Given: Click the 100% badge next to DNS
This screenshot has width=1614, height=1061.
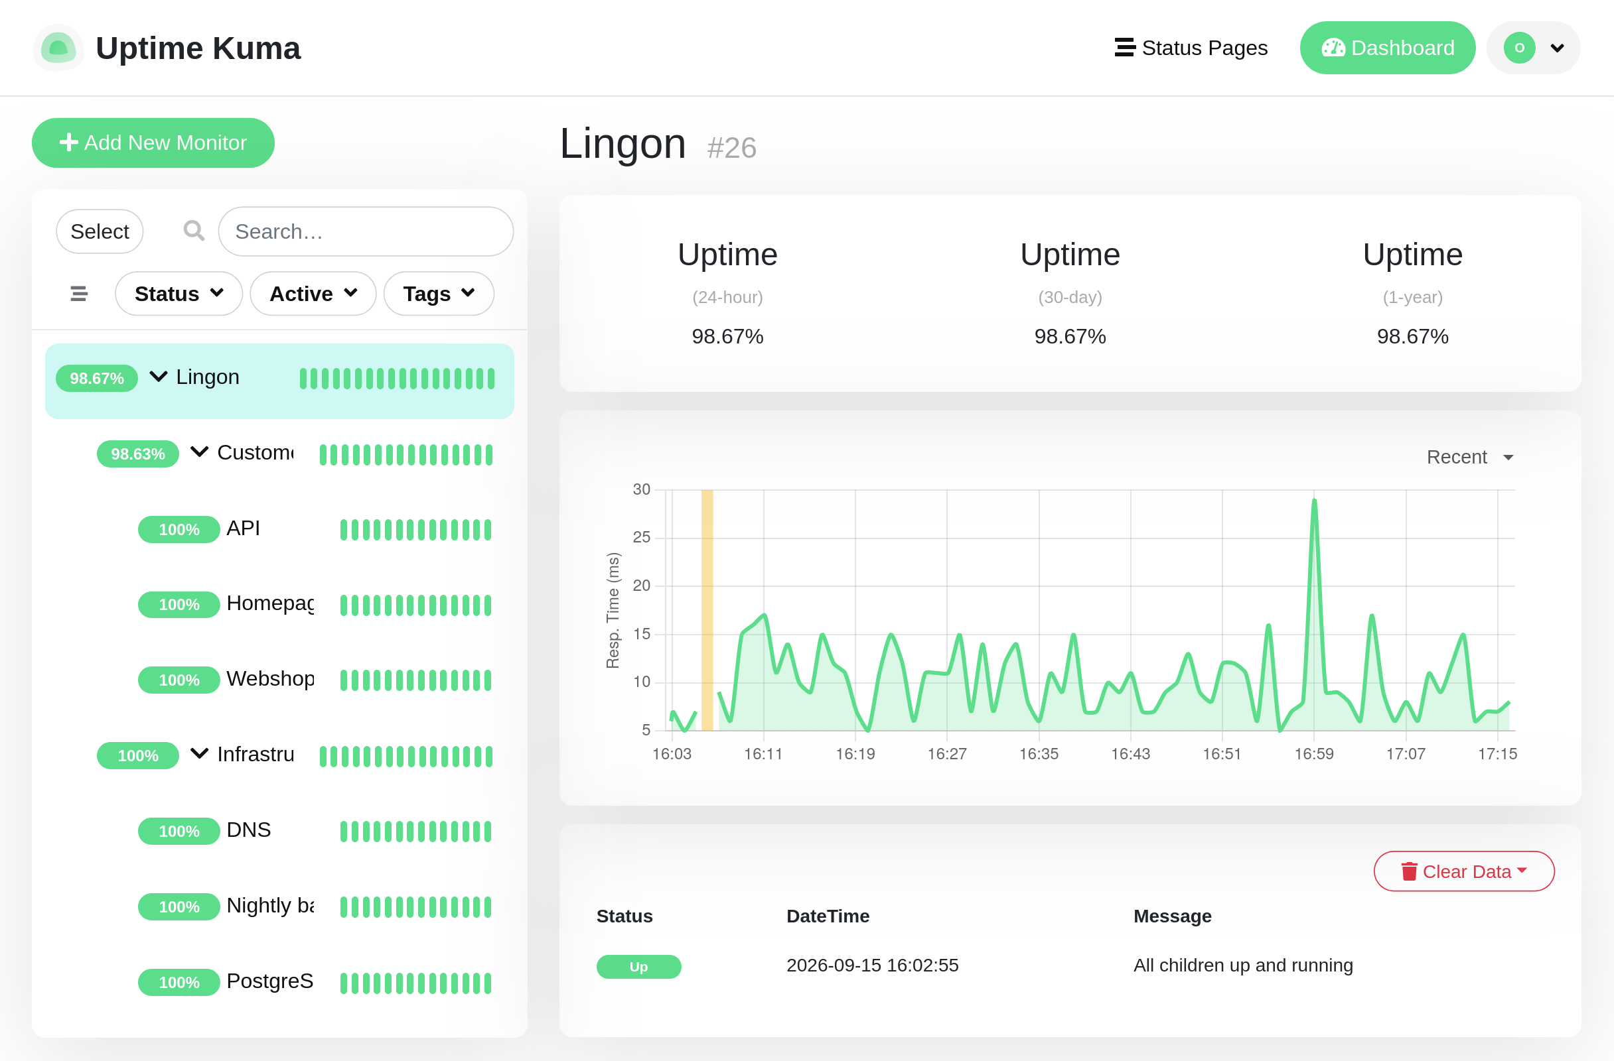Looking at the screenshot, I should point(179,832).
